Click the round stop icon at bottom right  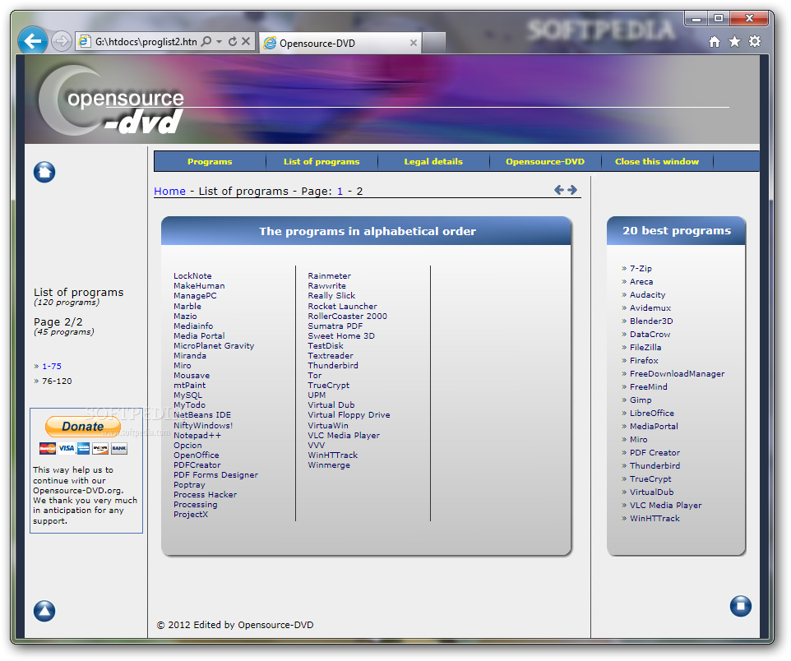(741, 605)
